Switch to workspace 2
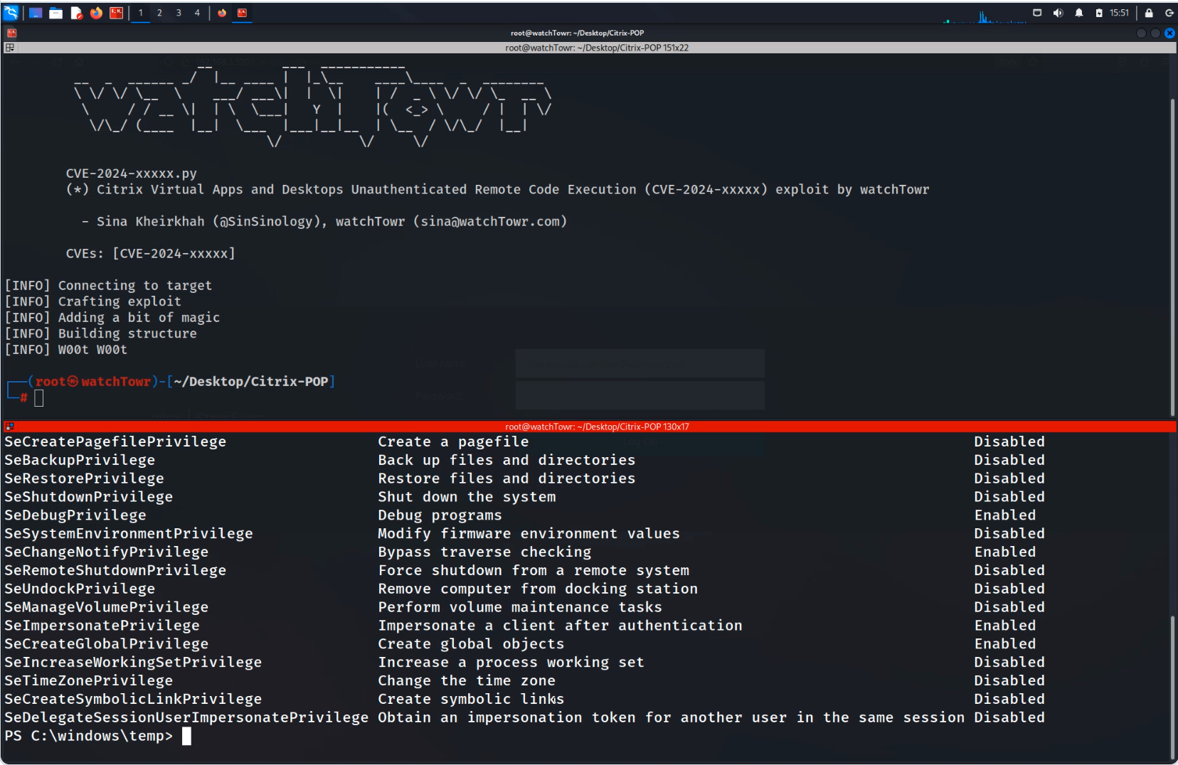The height and width of the screenshot is (765, 1178). pos(159,13)
